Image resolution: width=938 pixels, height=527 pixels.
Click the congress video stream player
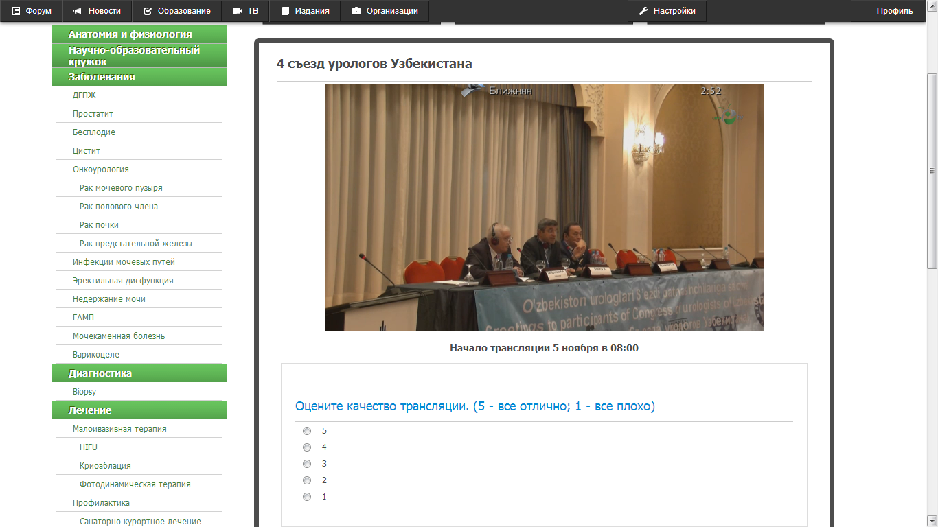coord(544,207)
